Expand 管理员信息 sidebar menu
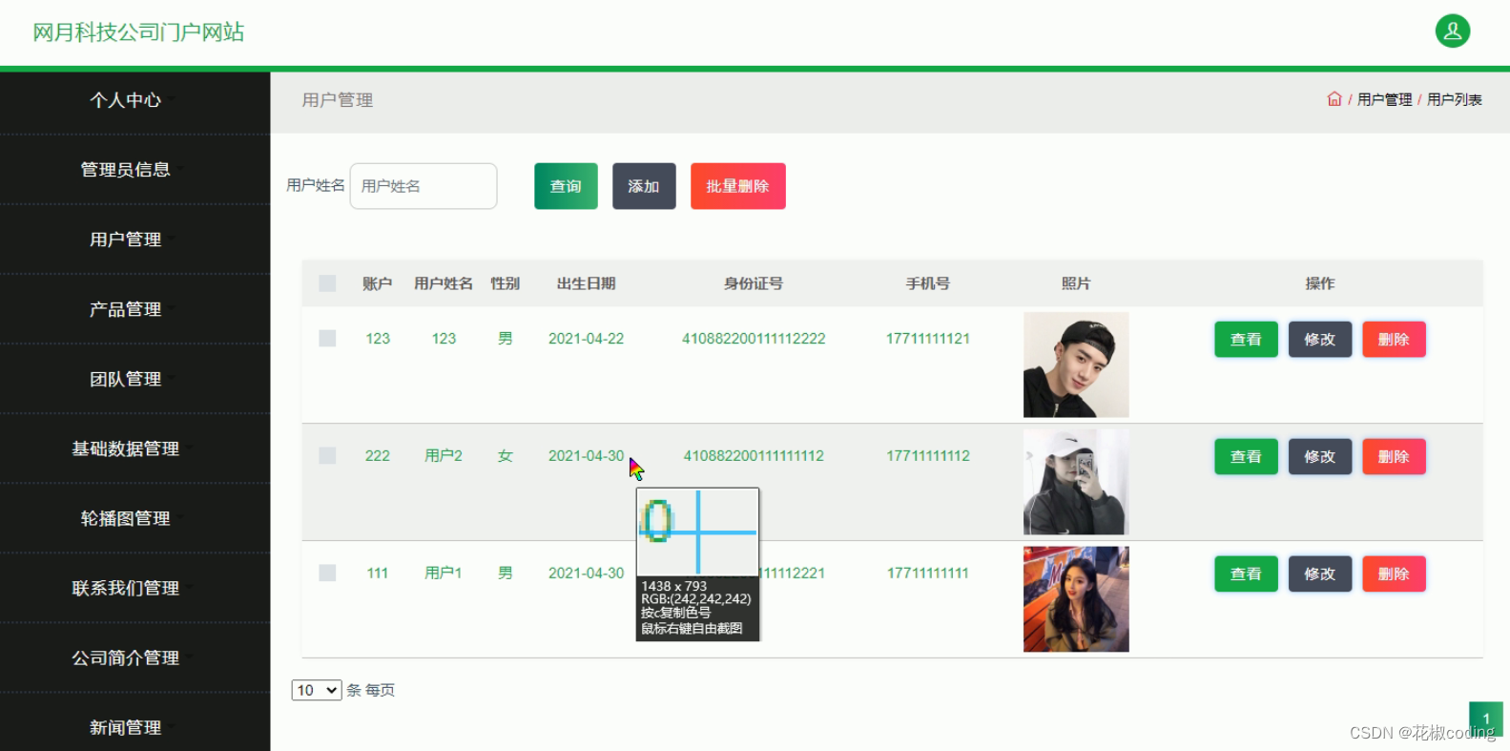 click(125, 170)
